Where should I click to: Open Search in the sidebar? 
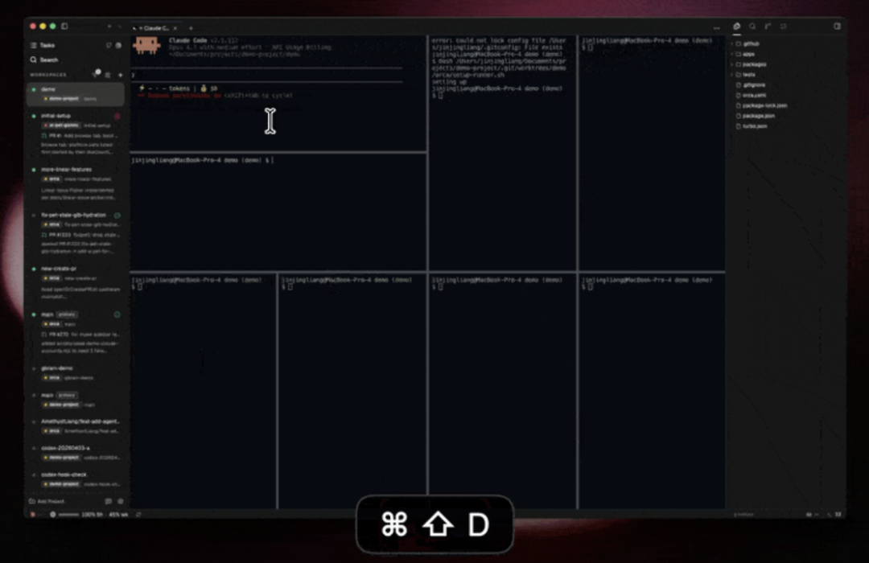point(43,60)
